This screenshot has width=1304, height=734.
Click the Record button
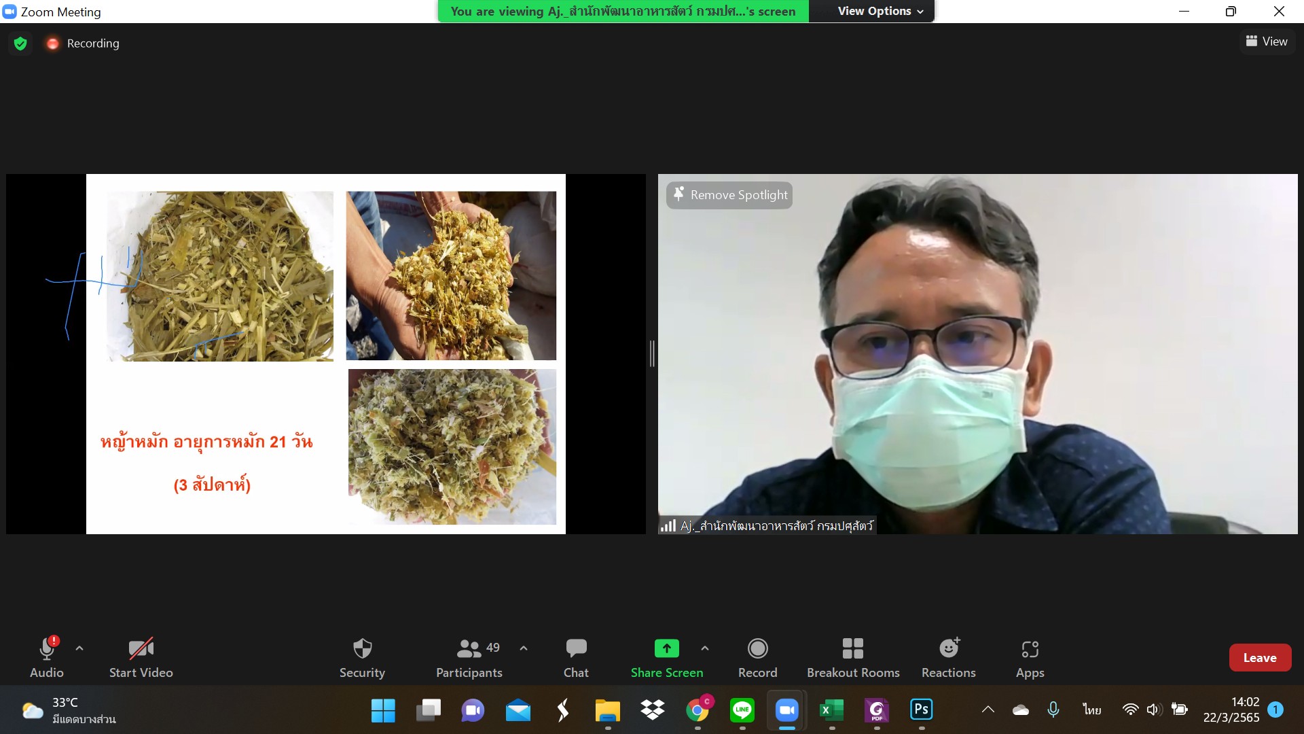758,657
